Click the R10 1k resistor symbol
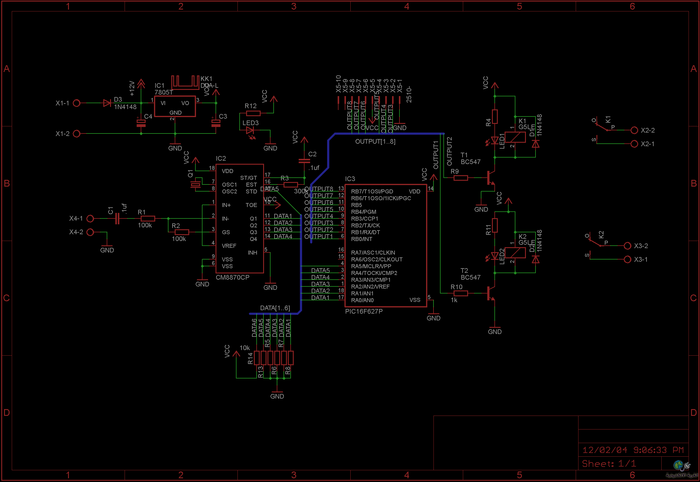The width and height of the screenshot is (700, 482). pos(461,294)
